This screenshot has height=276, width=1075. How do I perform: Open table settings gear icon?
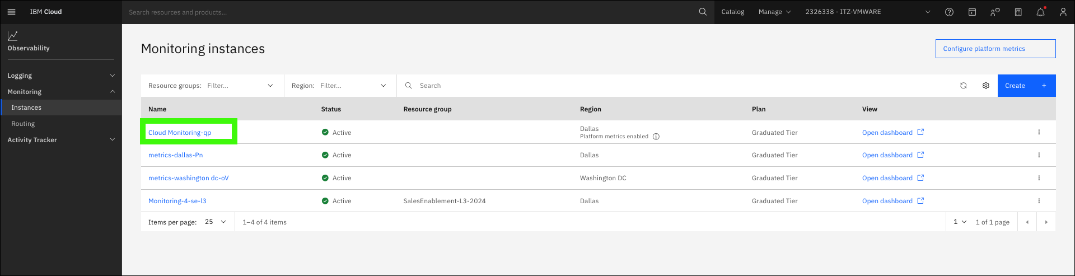point(985,86)
